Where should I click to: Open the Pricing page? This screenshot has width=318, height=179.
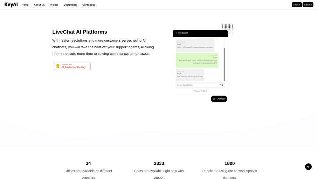tap(54, 5)
